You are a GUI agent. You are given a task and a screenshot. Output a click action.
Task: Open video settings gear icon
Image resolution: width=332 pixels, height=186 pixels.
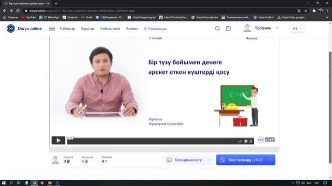tap(245, 141)
